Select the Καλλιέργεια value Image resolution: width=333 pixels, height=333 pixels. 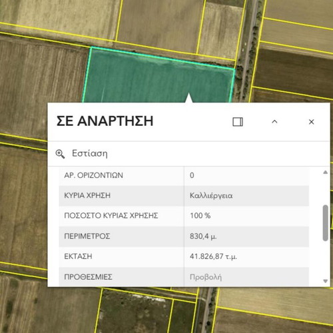[211, 196]
